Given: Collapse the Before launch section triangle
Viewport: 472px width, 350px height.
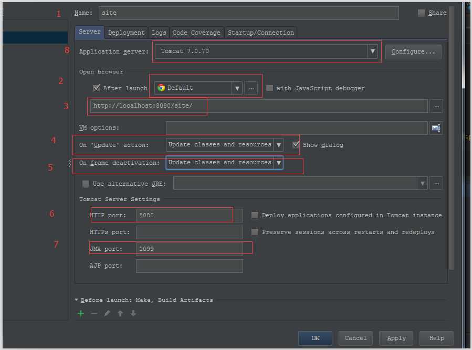Looking at the screenshot, I should point(77,300).
